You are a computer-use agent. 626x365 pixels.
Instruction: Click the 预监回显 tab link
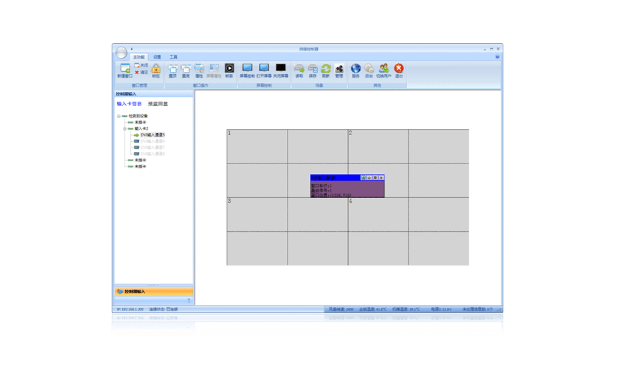pyautogui.click(x=158, y=104)
